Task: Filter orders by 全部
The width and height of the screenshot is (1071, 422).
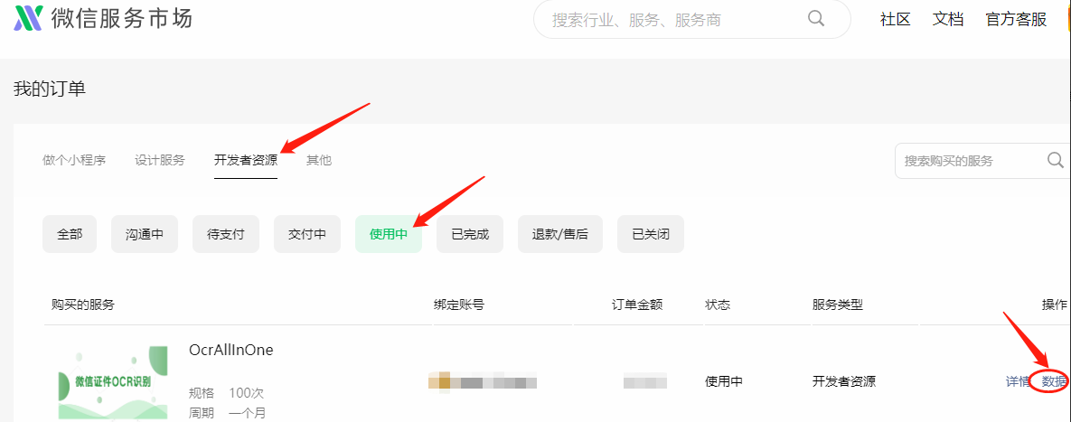Action: pyautogui.click(x=70, y=234)
